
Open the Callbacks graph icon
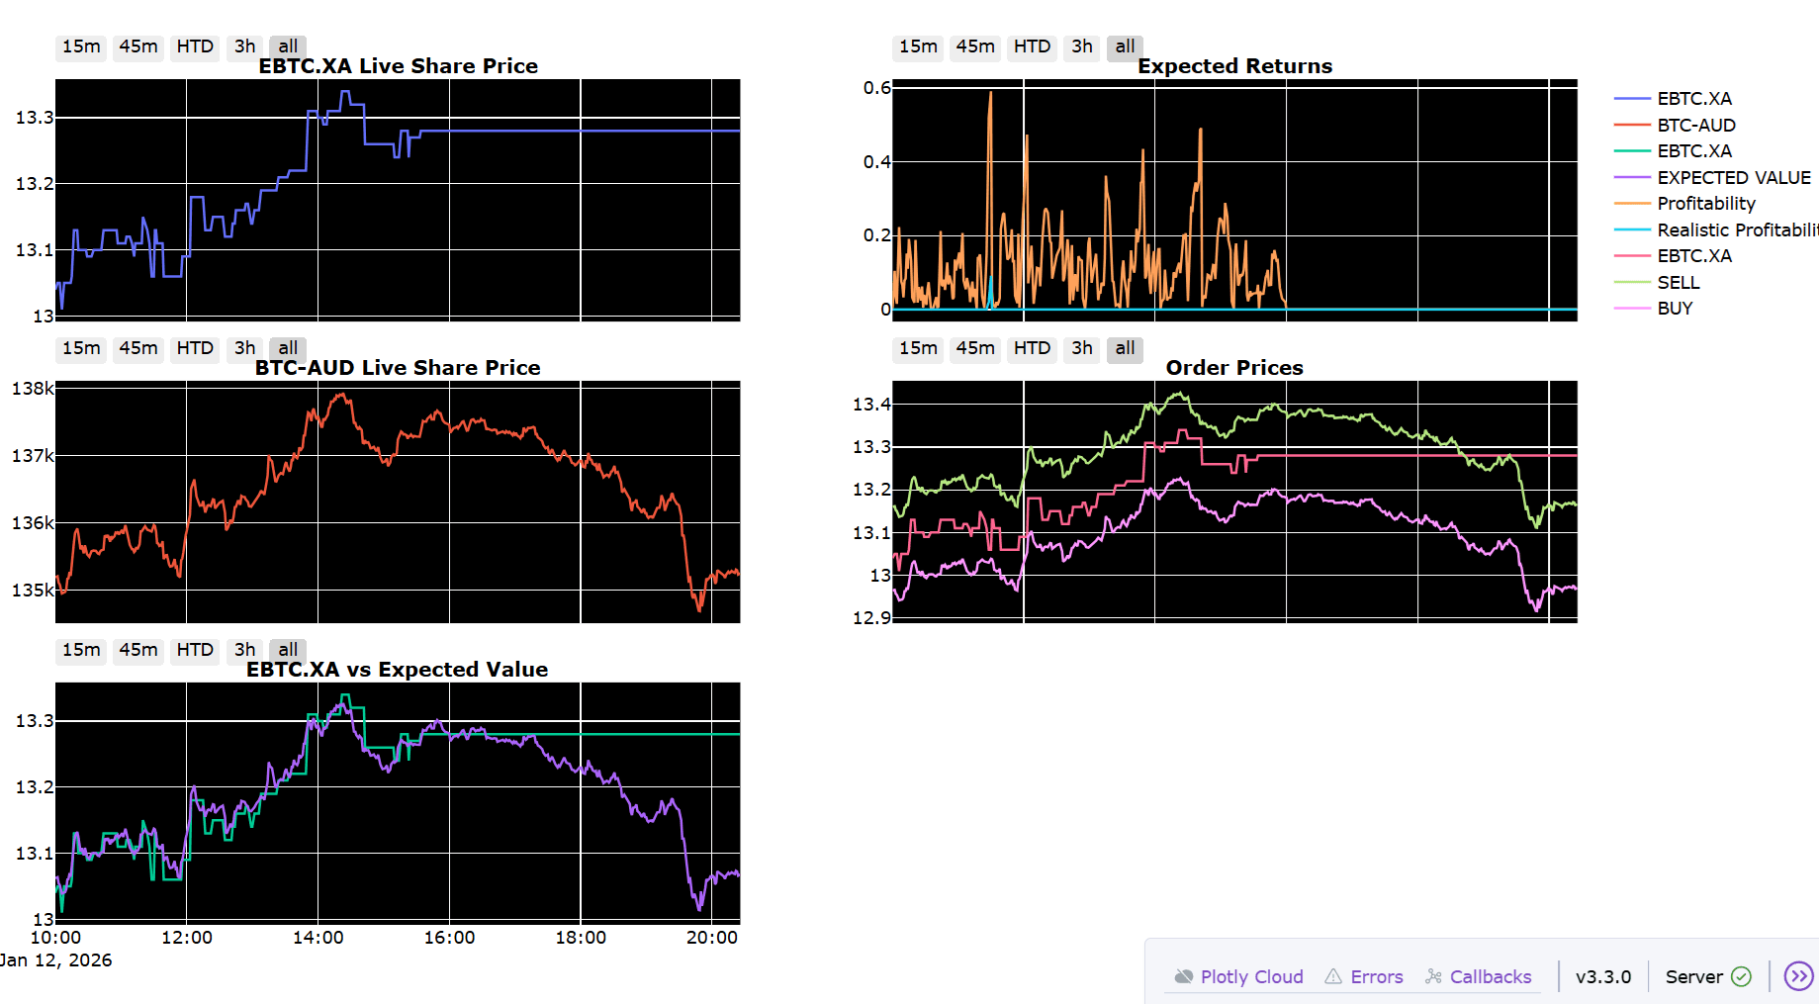click(1433, 976)
